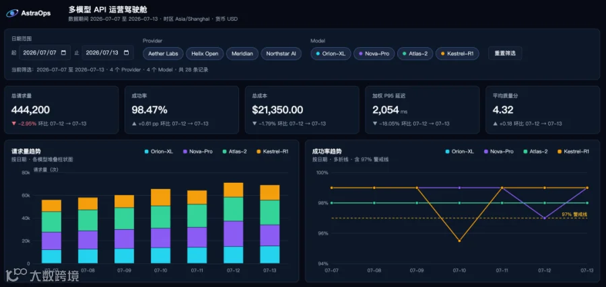
Task: Open the start date calendar picker icon
Action: click(63, 53)
